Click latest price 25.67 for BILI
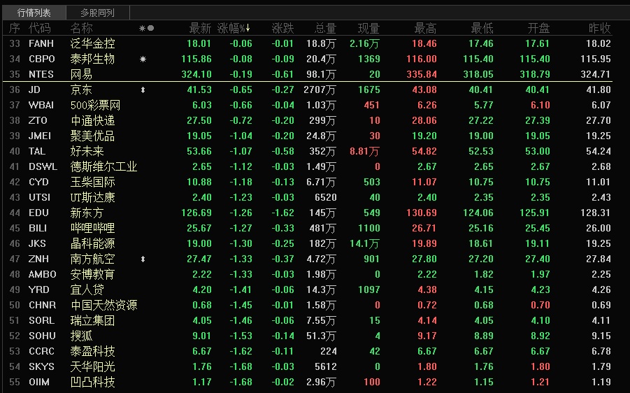630x393 pixels. 199,228
